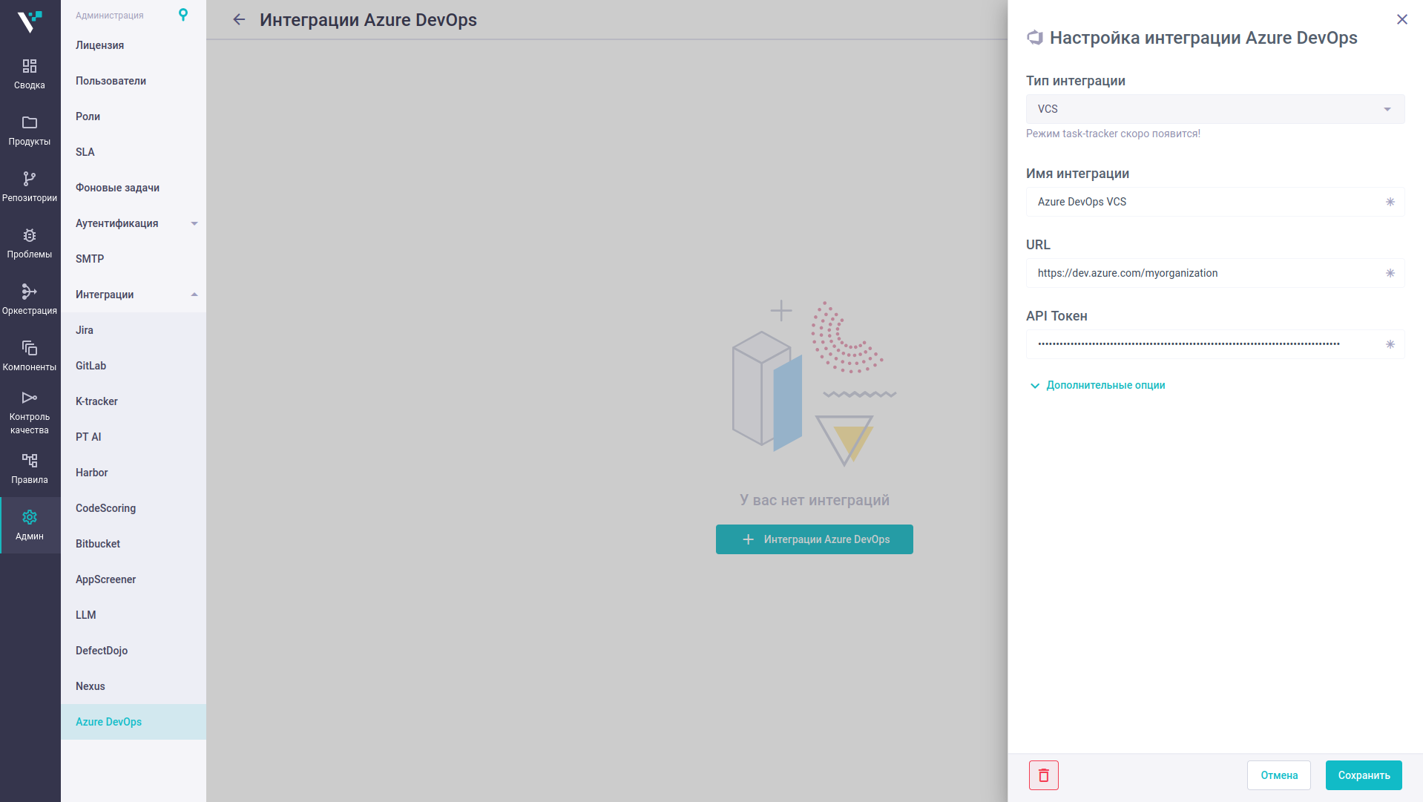Open the DefectDojo integration page

pos(102,651)
